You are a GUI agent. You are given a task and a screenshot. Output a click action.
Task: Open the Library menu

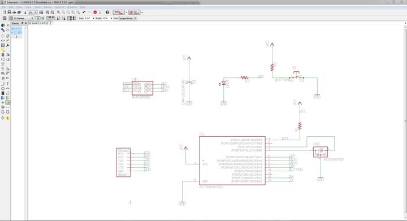coord(47,7)
